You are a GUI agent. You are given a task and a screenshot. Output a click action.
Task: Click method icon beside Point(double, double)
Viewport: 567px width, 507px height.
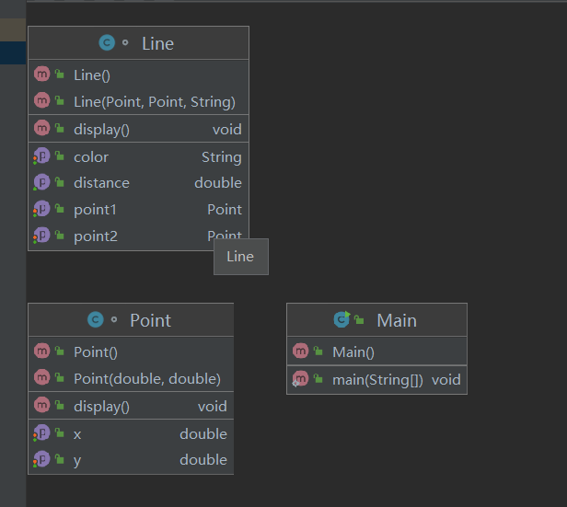pyautogui.click(x=41, y=378)
